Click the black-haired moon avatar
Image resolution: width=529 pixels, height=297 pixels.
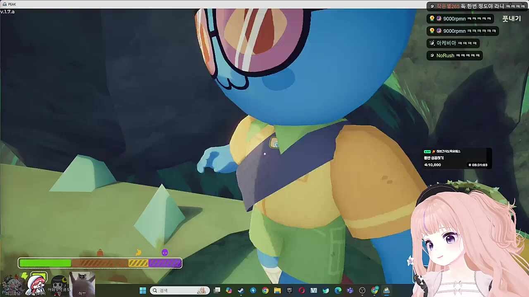[x=60, y=285]
